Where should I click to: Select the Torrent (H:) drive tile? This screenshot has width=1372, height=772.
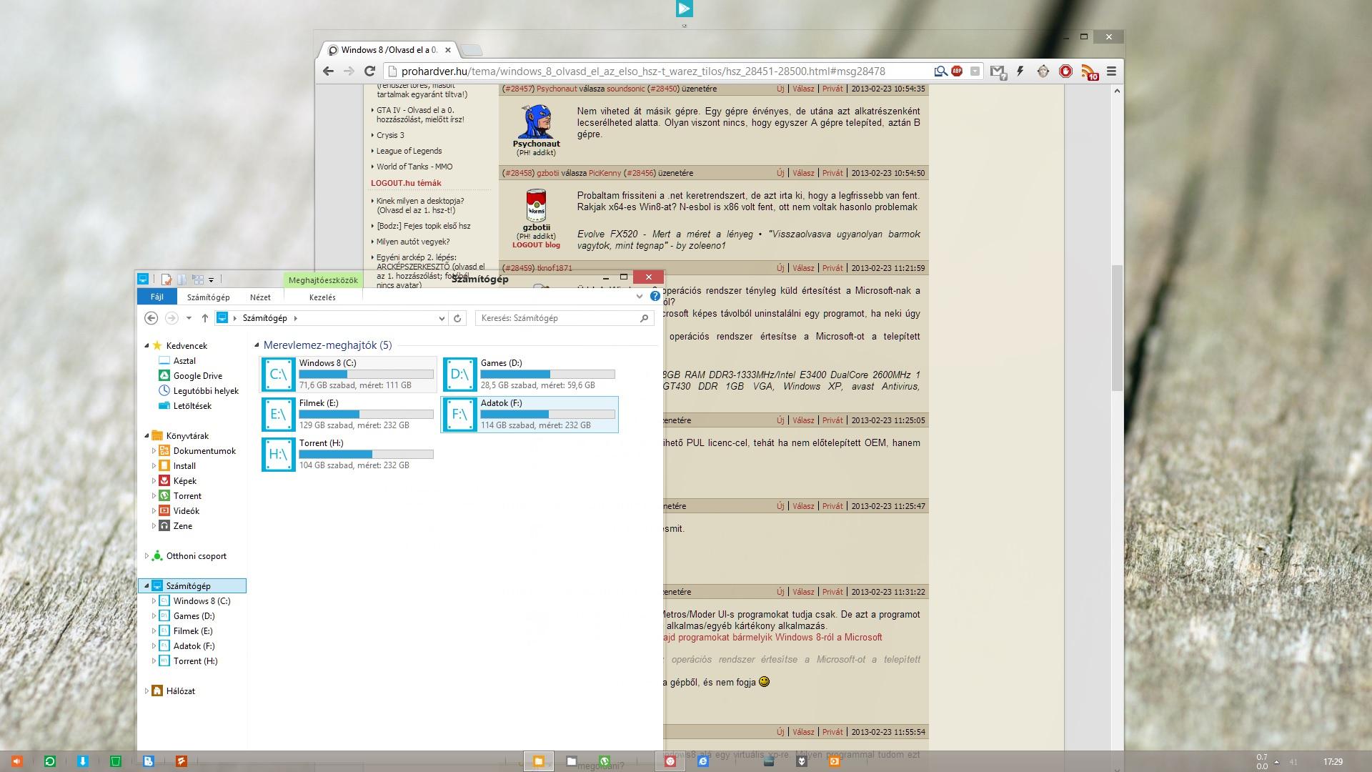point(349,454)
